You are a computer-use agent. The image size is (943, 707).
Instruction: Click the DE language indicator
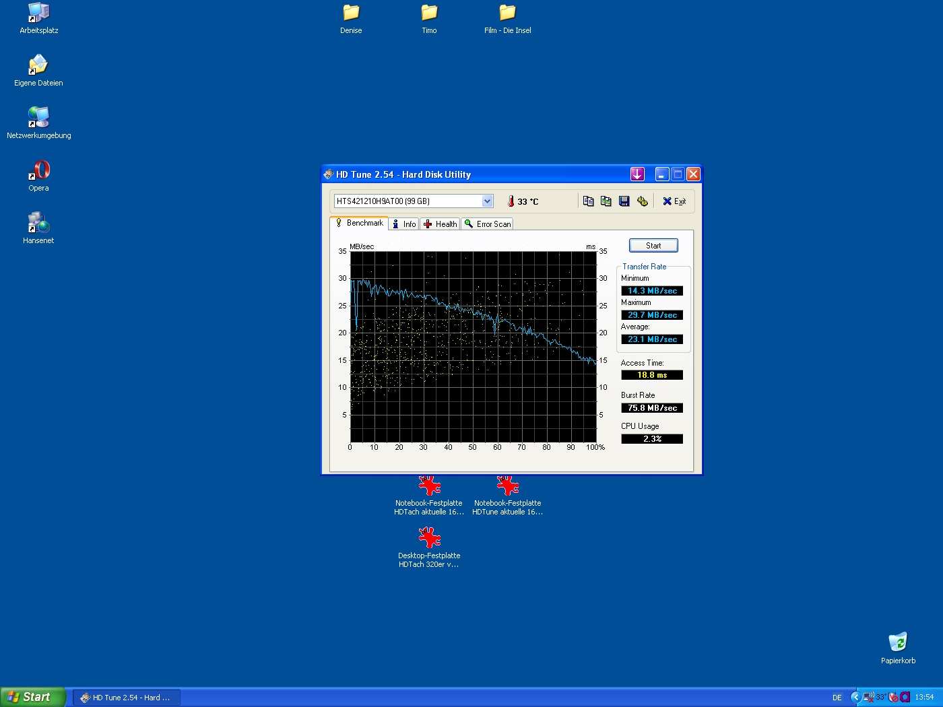(x=837, y=698)
